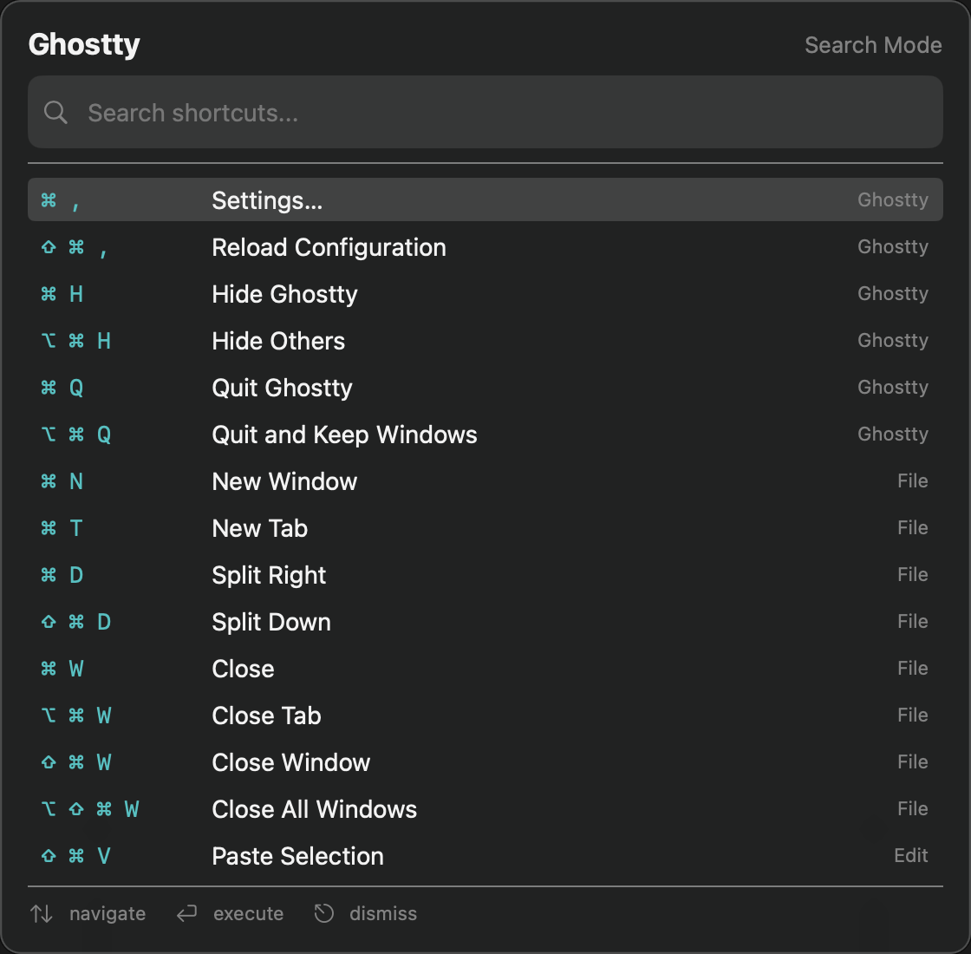
Task: Choose the Hide Others shortcut
Action: click(x=485, y=341)
